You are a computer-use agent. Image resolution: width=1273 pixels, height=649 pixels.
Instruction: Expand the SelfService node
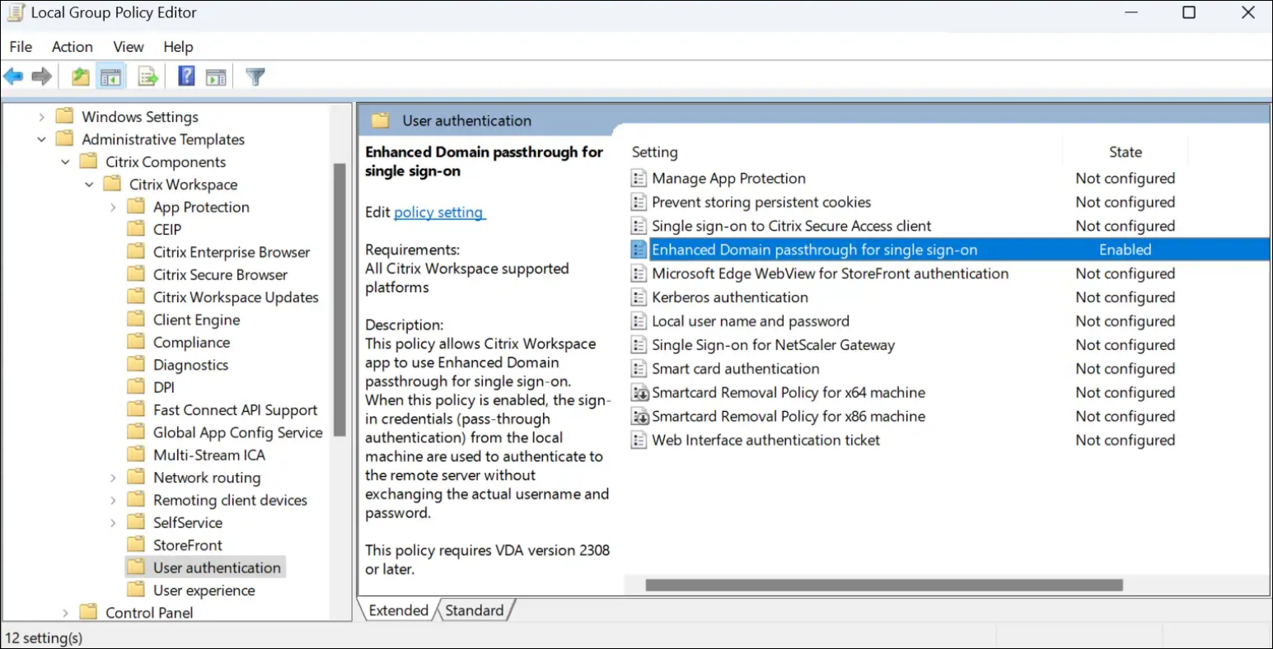coord(113,523)
